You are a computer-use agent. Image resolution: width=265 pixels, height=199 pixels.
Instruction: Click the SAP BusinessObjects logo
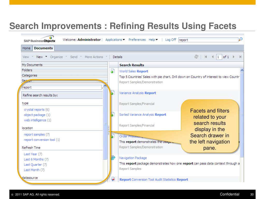(x=40, y=39)
